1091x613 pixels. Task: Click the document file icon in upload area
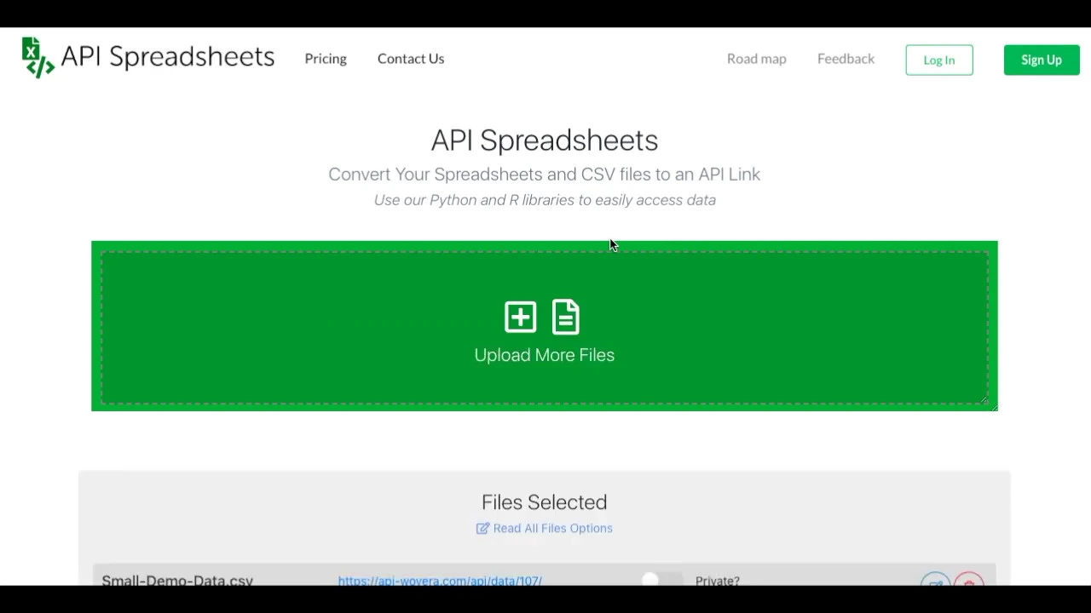566,317
